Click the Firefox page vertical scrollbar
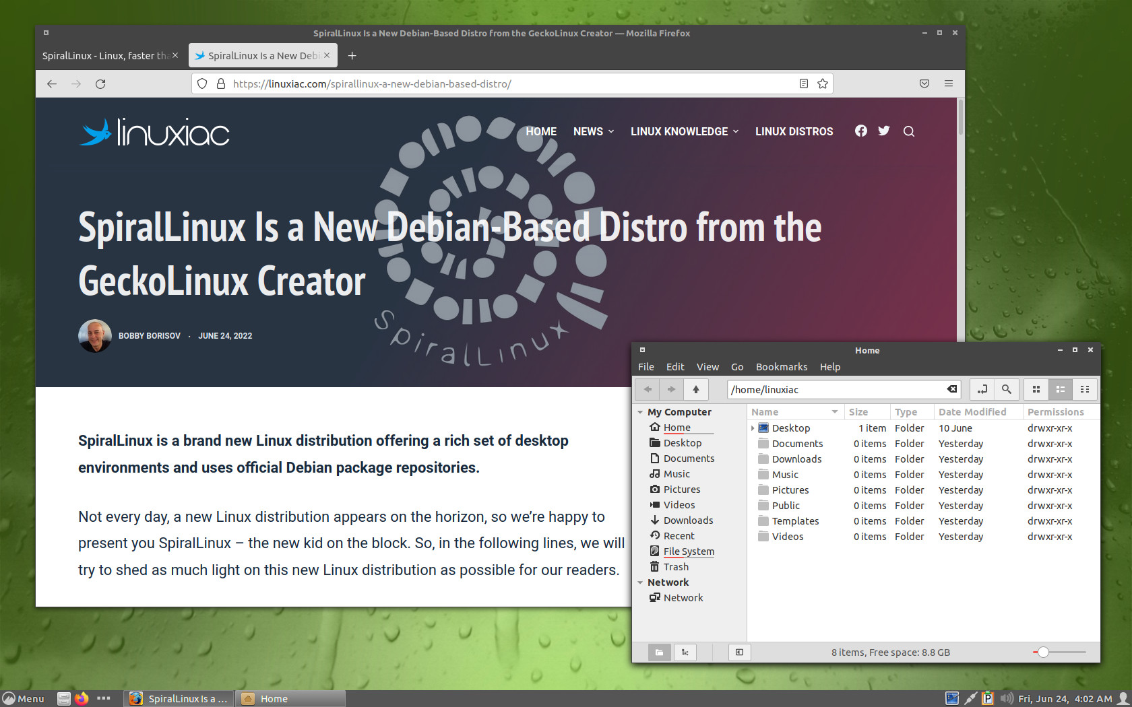 click(x=961, y=116)
